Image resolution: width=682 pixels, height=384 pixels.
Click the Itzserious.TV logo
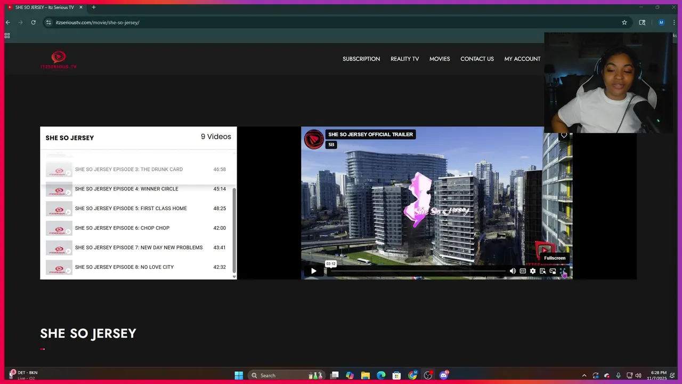pos(59,60)
